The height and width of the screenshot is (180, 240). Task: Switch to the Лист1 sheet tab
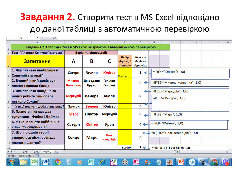(25, 152)
